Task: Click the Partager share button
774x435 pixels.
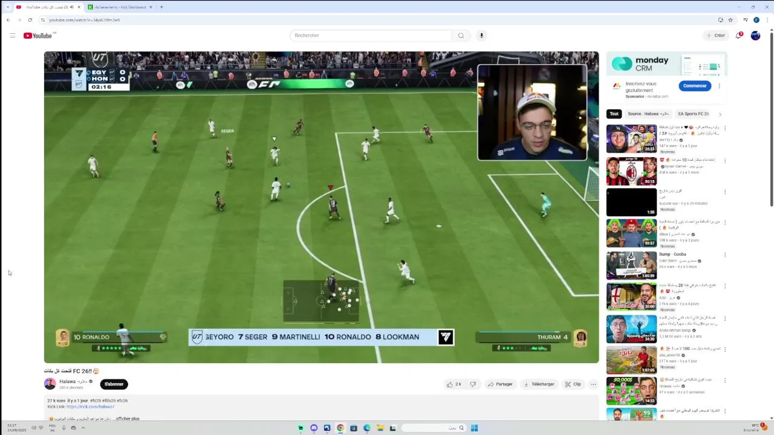Action: click(500, 384)
